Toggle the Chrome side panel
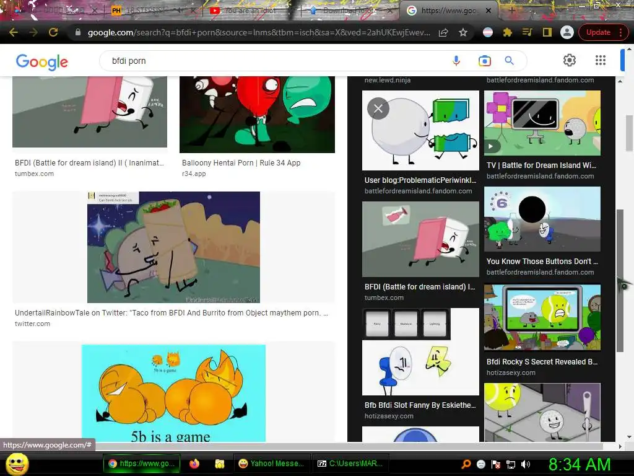Screen dimensions: 634x476 tap(547, 32)
